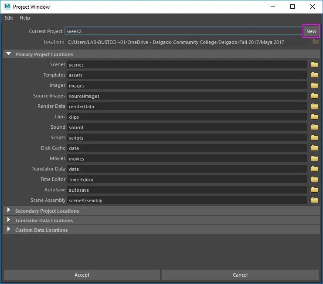Click the sound path field
This screenshot has height=284, width=323.
pyautogui.click(x=187, y=127)
